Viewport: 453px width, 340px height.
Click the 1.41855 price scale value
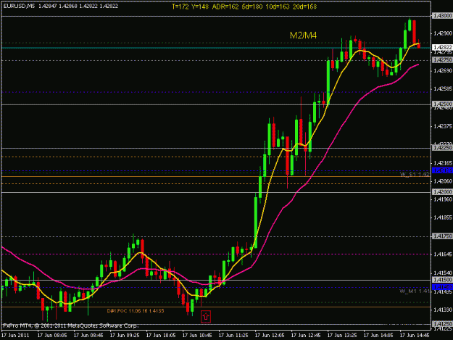click(x=442, y=217)
